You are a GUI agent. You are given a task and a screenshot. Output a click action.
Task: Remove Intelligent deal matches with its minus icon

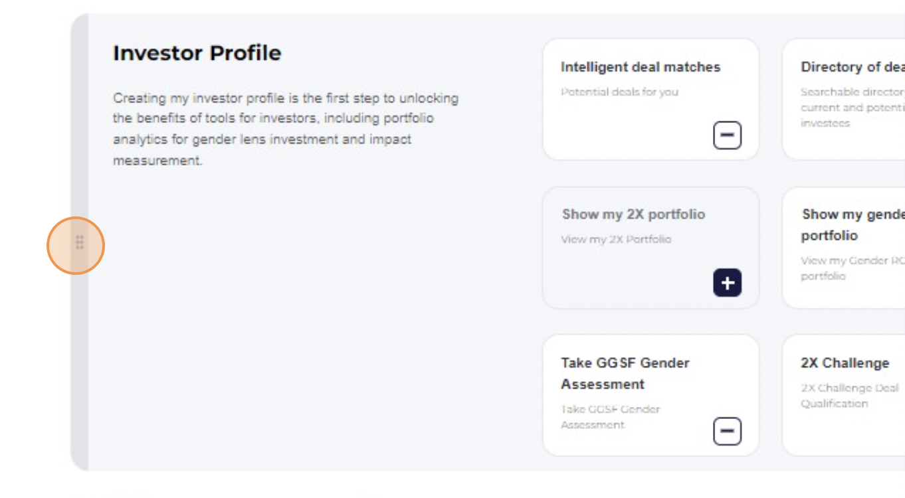click(727, 135)
